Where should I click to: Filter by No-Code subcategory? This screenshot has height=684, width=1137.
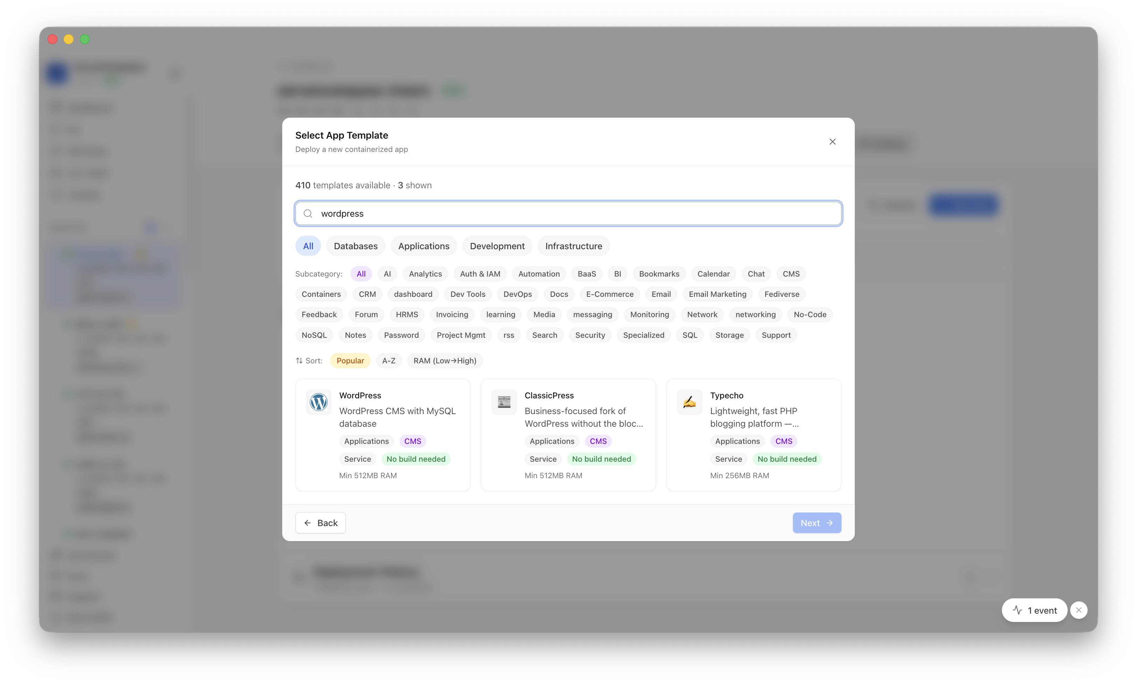pos(810,314)
